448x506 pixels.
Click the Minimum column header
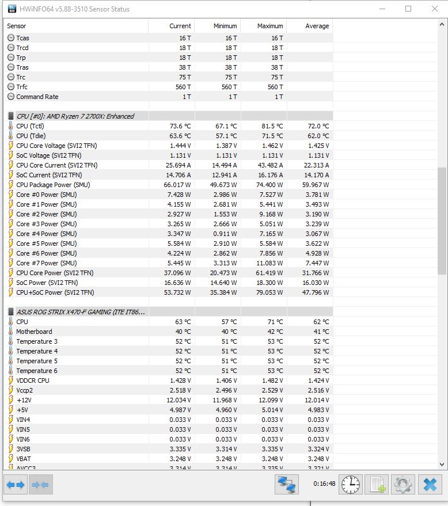pos(218,26)
